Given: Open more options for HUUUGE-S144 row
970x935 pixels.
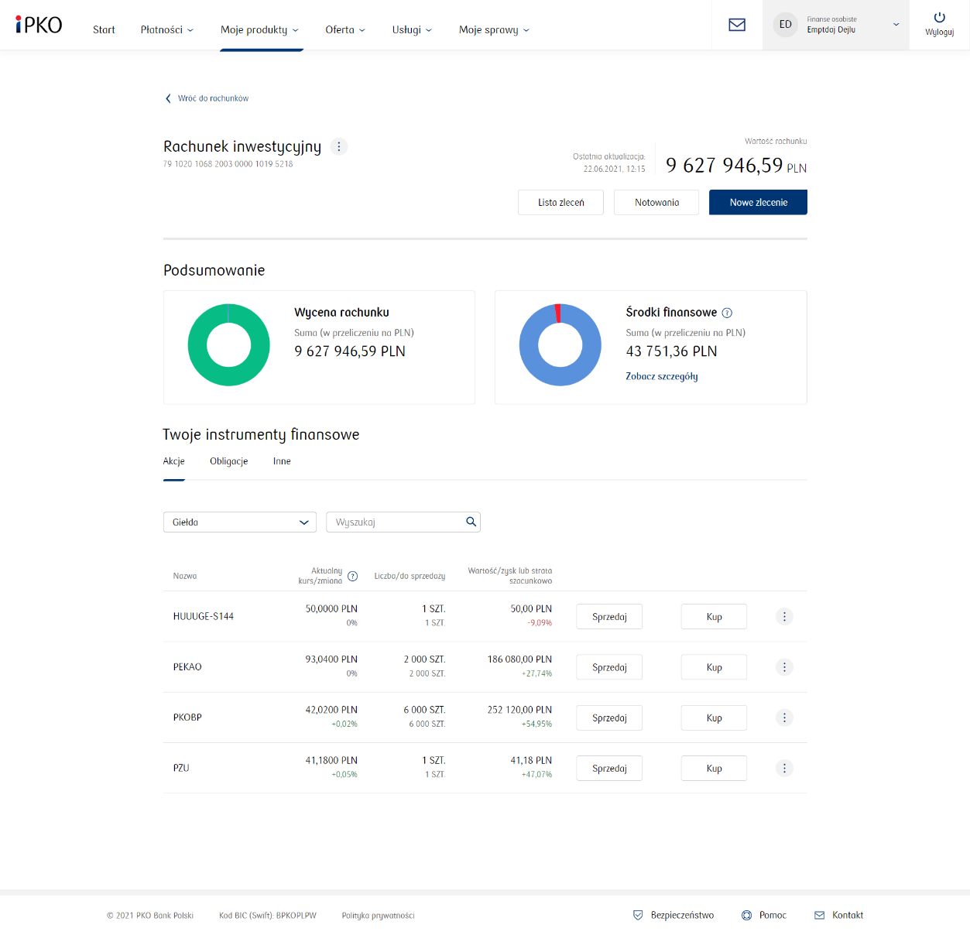Looking at the screenshot, I should pyautogui.click(x=784, y=617).
